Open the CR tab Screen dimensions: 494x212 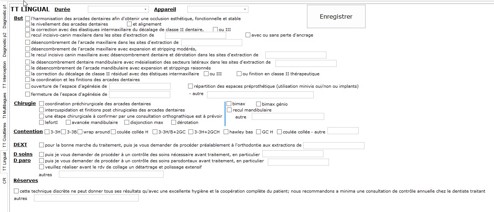(x=5, y=180)
